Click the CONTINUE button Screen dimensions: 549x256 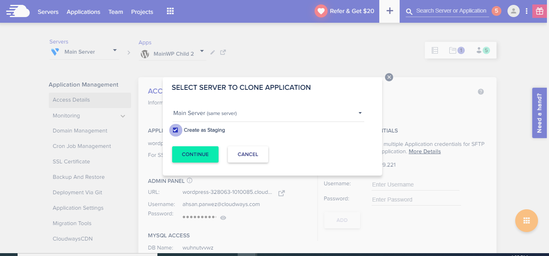(195, 154)
